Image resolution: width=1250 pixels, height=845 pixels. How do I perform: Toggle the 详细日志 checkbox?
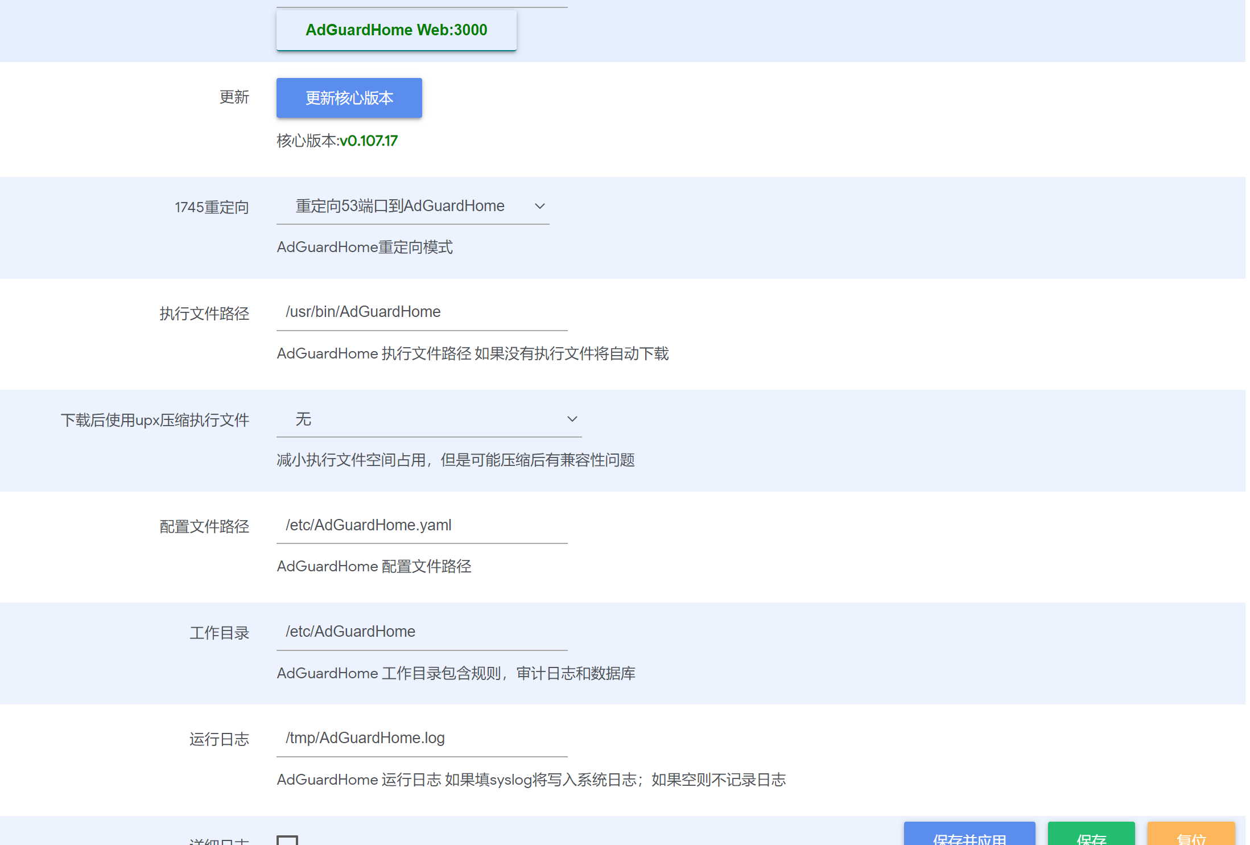click(x=287, y=840)
